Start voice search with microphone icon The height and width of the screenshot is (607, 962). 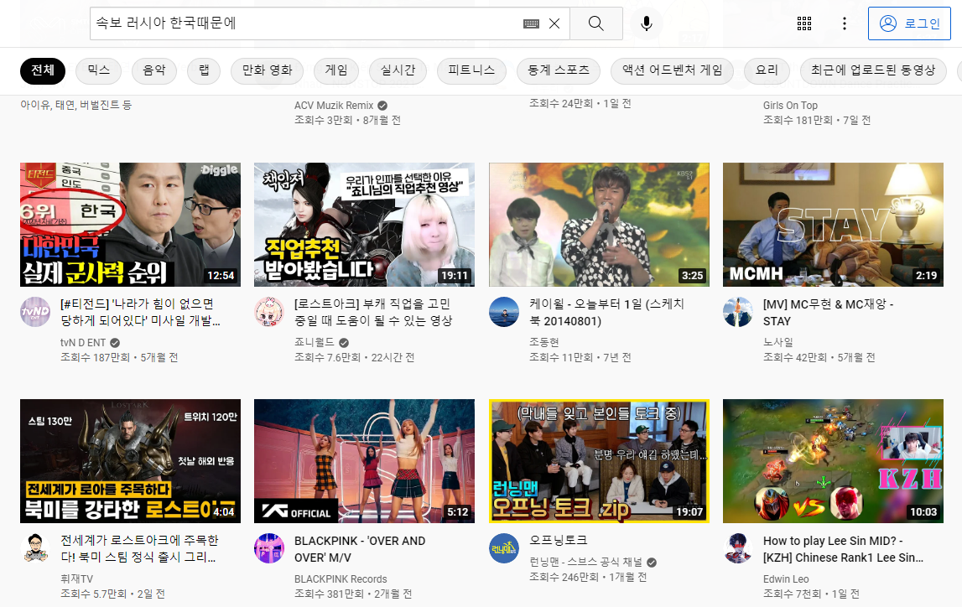point(646,23)
